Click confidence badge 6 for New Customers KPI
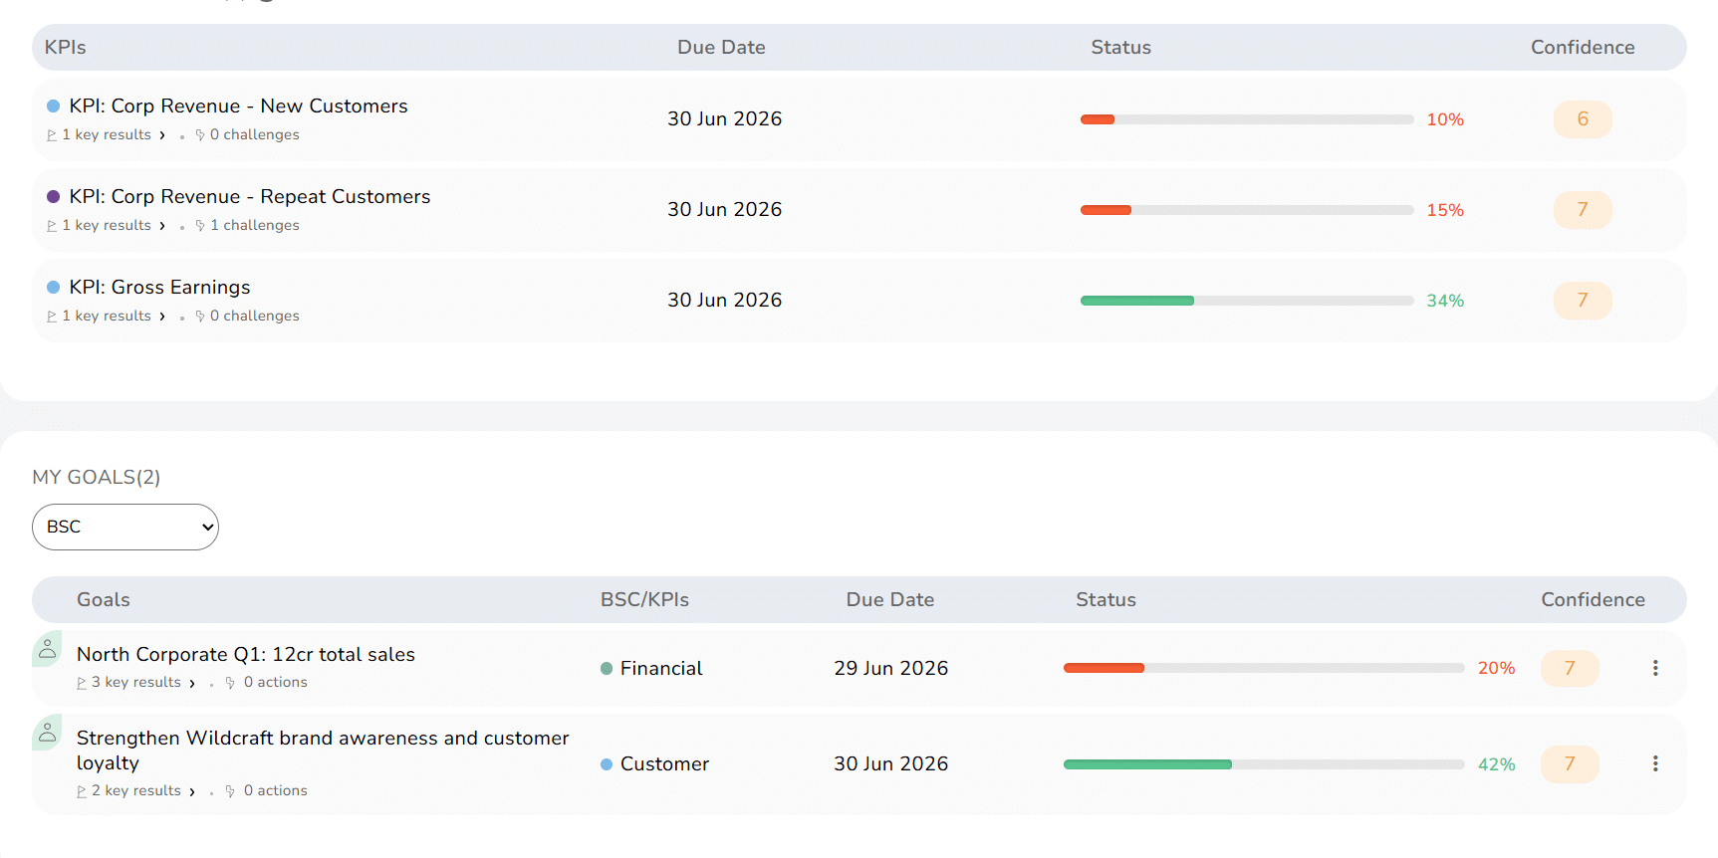The width and height of the screenshot is (1718, 858). pos(1583,119)
